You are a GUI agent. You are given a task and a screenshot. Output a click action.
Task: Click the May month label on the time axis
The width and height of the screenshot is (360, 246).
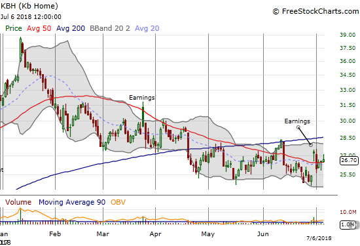pos(208,234)
